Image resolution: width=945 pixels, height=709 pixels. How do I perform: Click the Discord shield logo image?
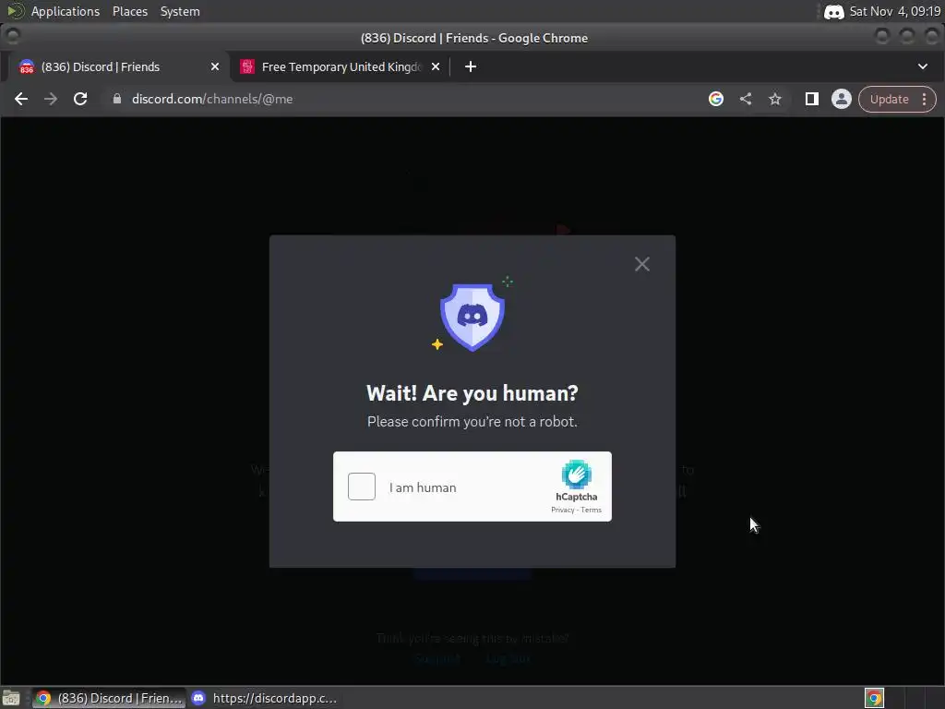coord(472,316)
